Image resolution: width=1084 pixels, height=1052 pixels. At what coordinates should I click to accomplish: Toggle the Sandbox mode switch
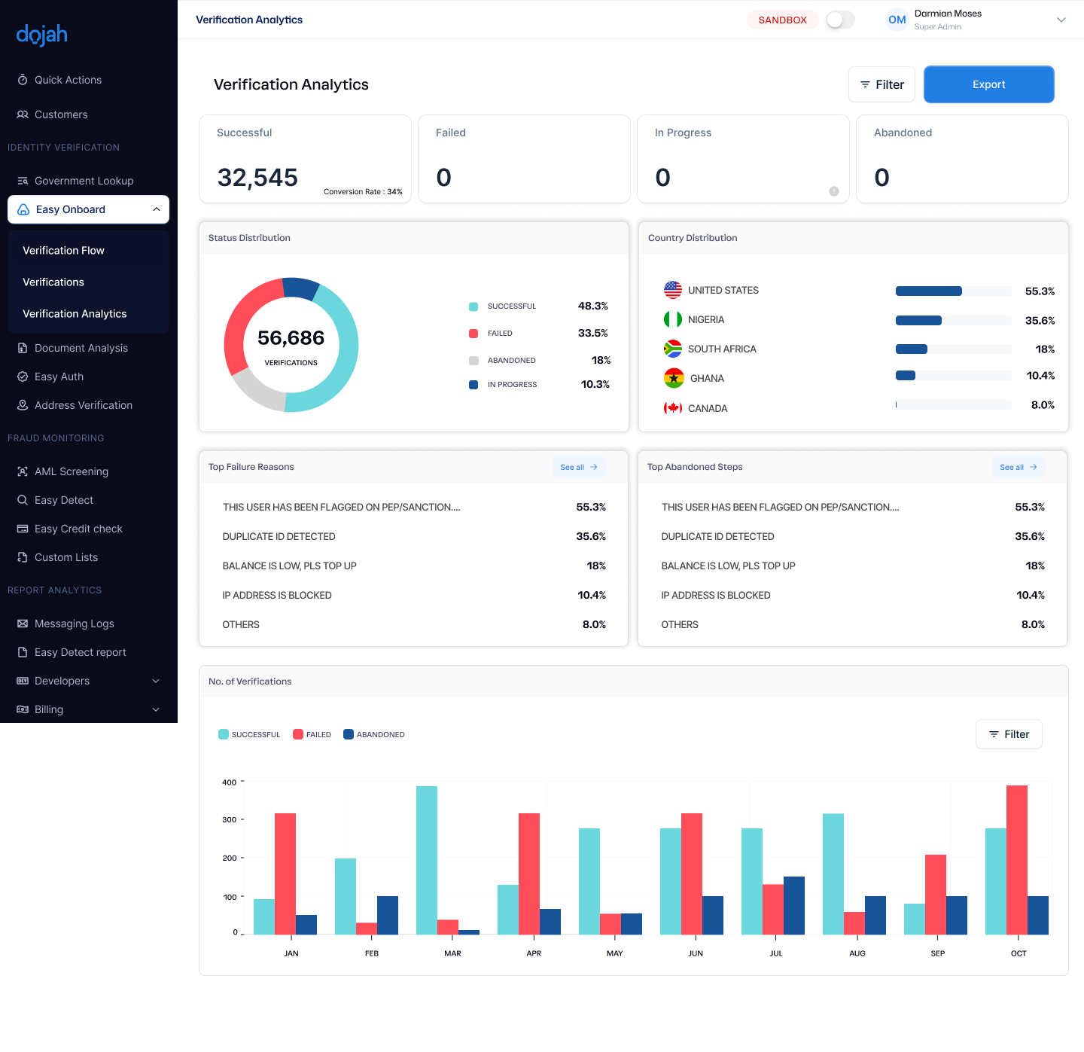click(x=840, y=20)
